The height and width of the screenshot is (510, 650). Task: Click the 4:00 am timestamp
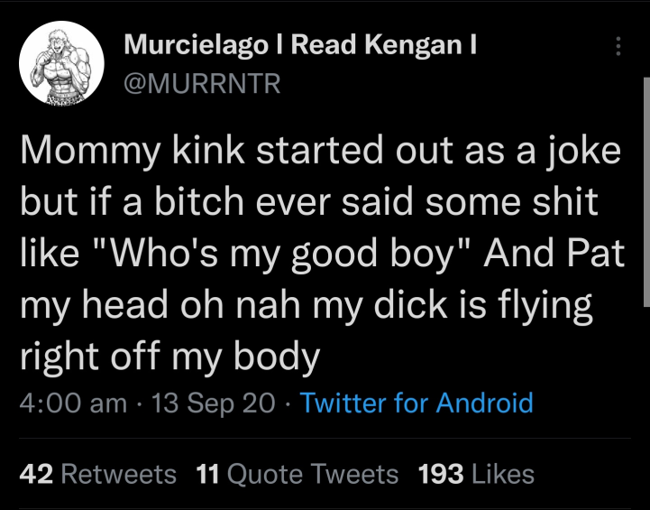72,403
